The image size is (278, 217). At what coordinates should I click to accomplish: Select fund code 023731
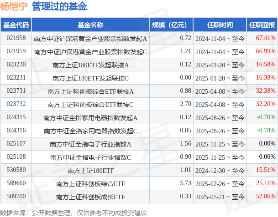(x=16, y=91)
